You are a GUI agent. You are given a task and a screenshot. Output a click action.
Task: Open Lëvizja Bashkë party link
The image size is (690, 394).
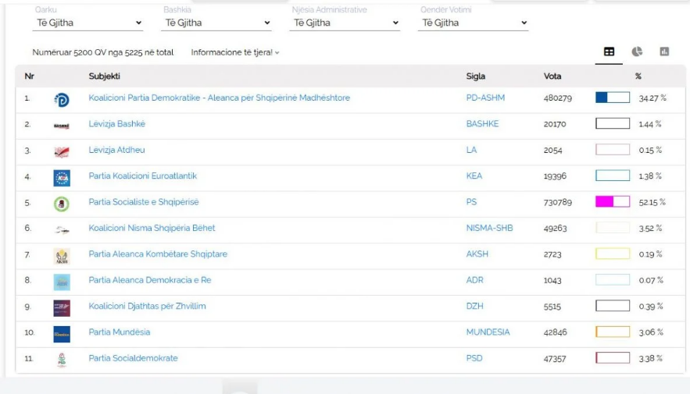coord(117,124)
